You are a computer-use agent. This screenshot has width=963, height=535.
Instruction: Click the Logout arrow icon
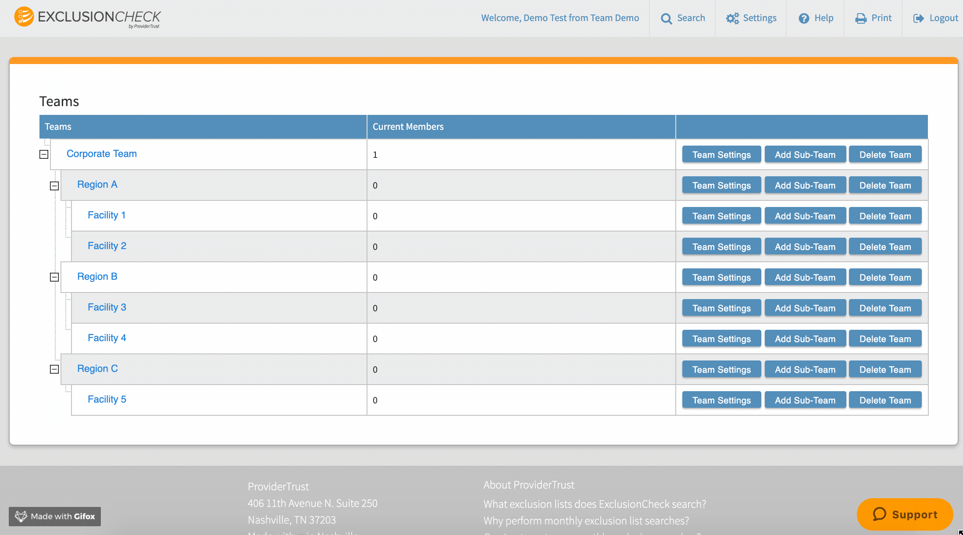(x=918, y=18)
